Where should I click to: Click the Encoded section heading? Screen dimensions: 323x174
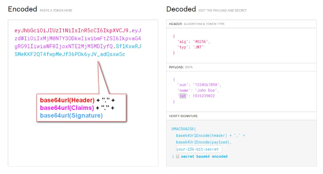coord(22,9)
